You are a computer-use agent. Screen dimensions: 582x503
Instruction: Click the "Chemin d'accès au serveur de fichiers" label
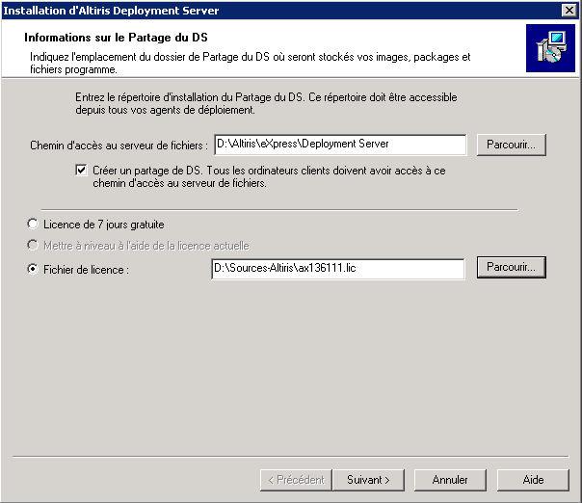tap(119, 145)
